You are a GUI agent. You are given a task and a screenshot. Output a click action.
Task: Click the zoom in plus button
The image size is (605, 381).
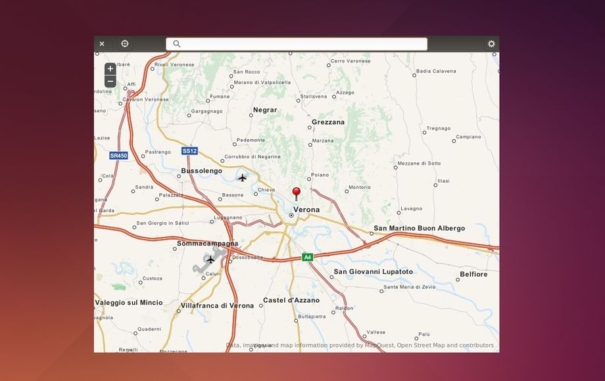110,68
